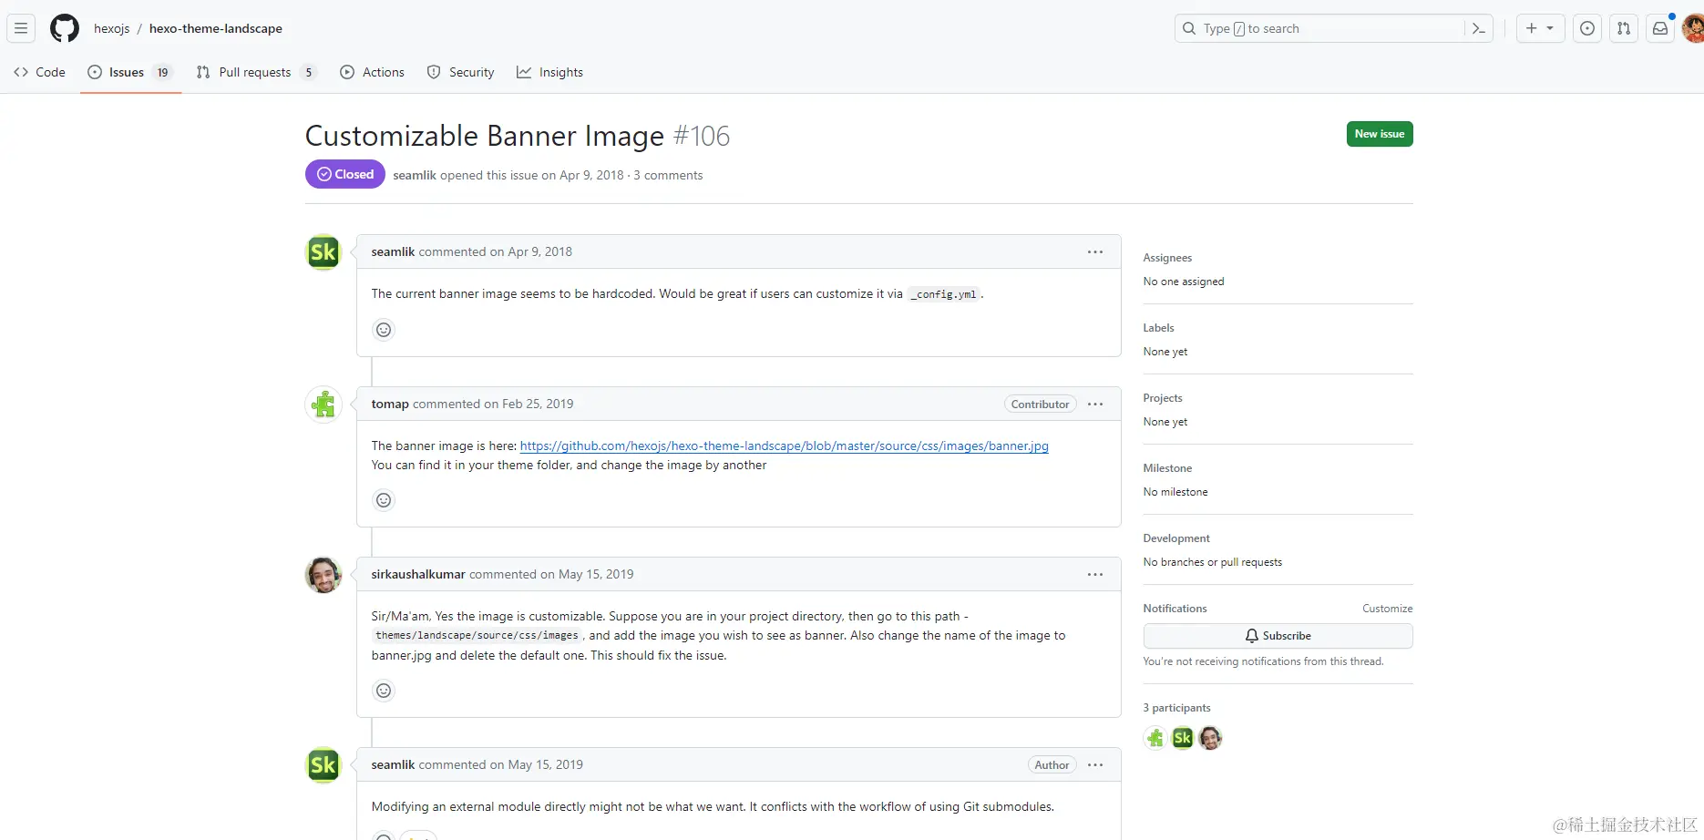Viewport: 1704px width, 840px height.
Task: Open the notifications inbox icon
Action: tap(1660, 28)
